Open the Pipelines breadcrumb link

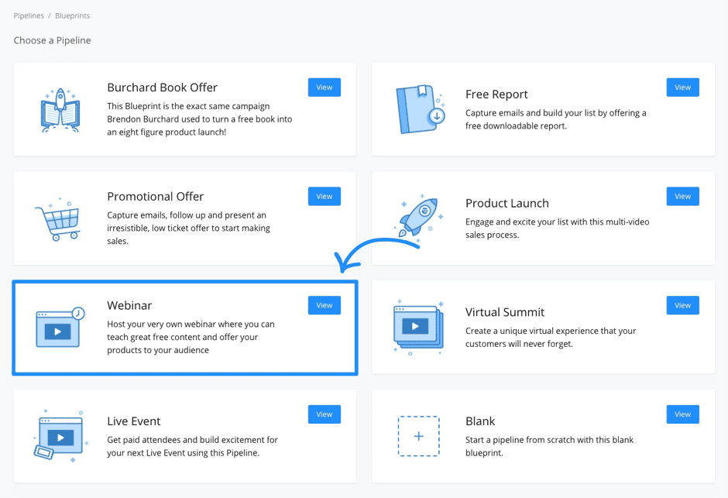pyautogui.click(x=29, y=15)
